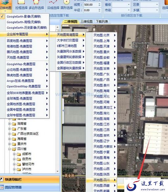Expand the 自贡市 tree node
Viewport: 168px width, 192px height.
14,159
